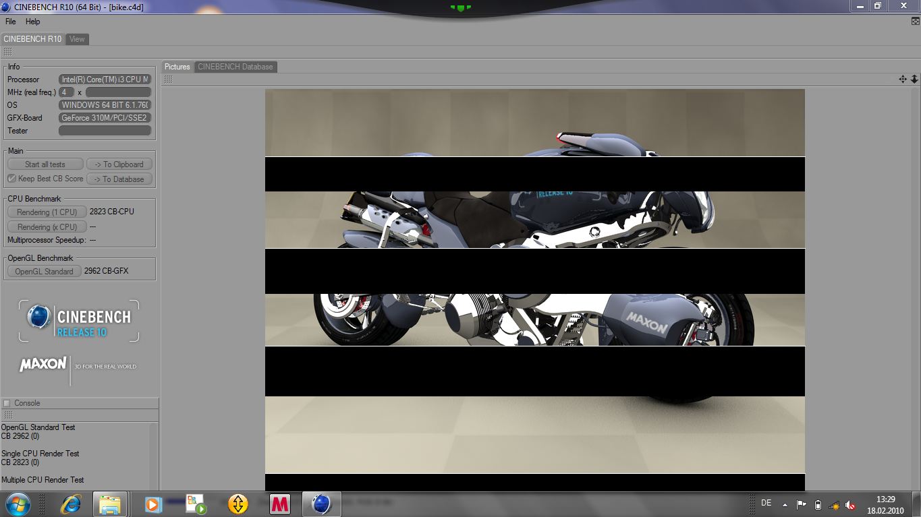Click the Multiple CPU Render Test console line
Screen dimensions: 921x517
pyautogui.click(x=43, y=480)
